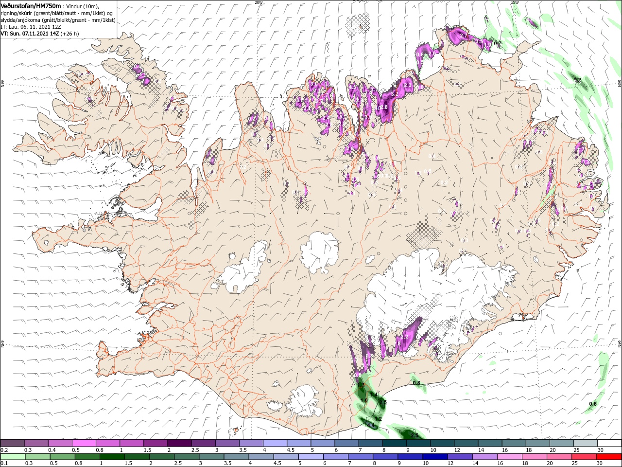Pick the white upper-row swatch at 30
This screenshot has width=622, height=467.
609,443
